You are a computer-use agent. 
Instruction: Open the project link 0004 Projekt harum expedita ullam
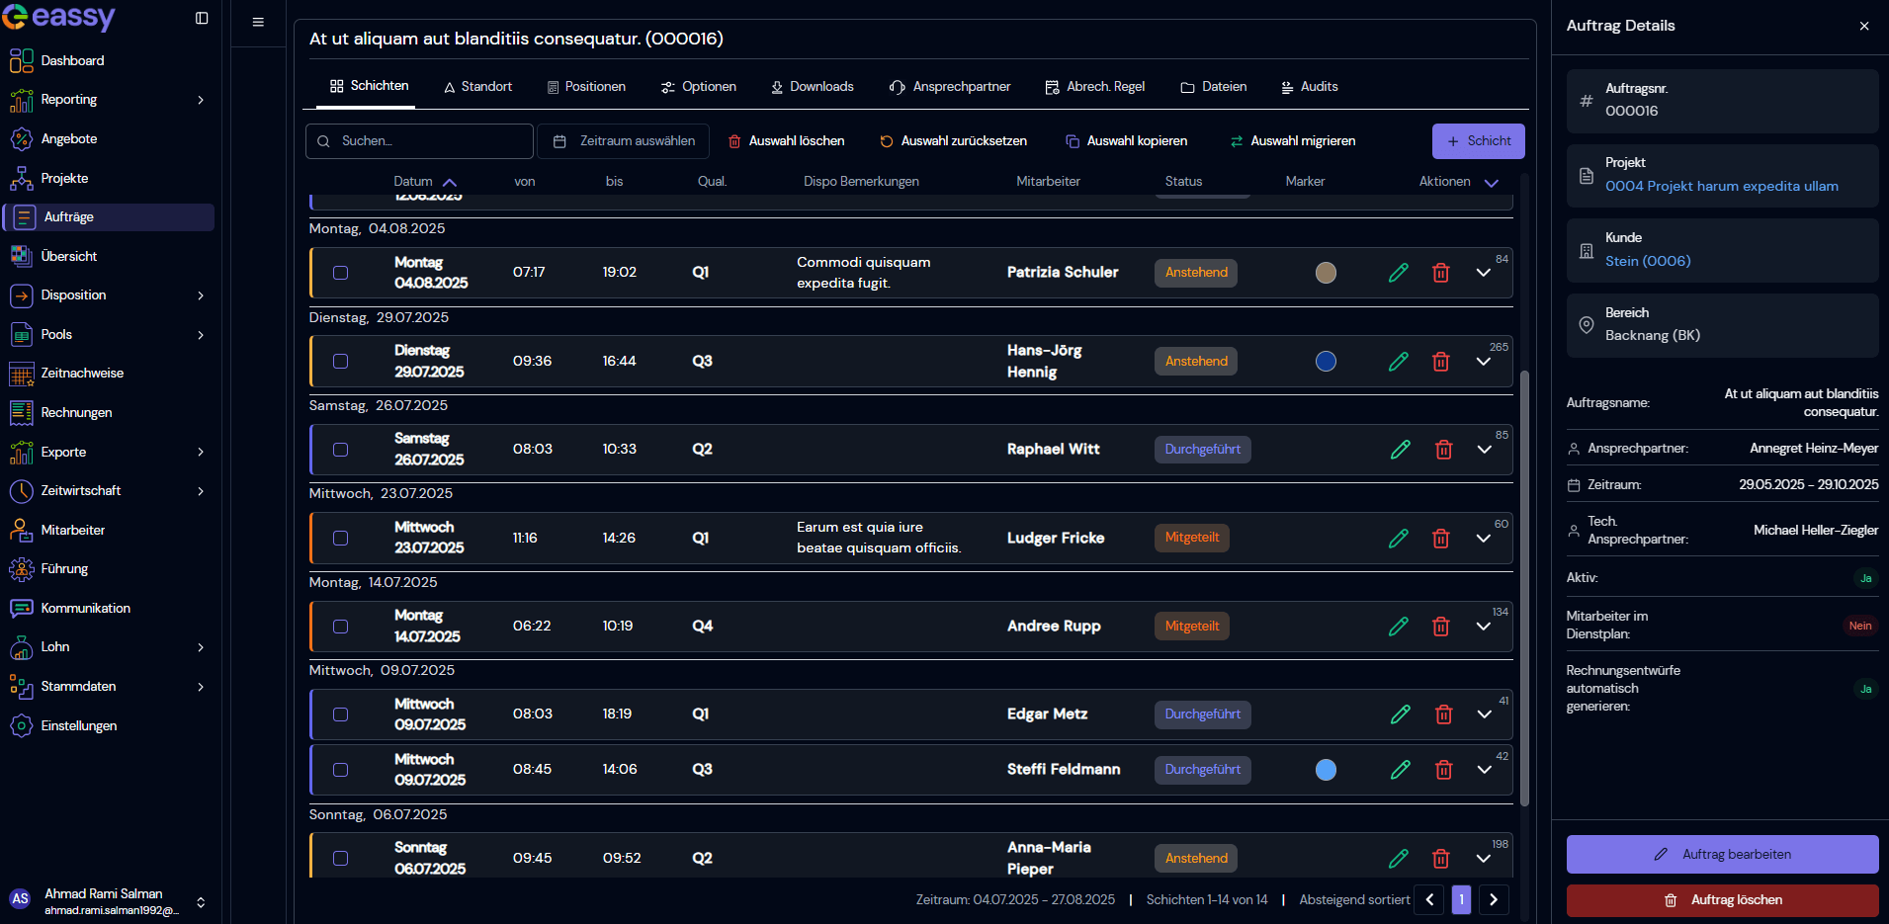click(x=1721, y=186)
